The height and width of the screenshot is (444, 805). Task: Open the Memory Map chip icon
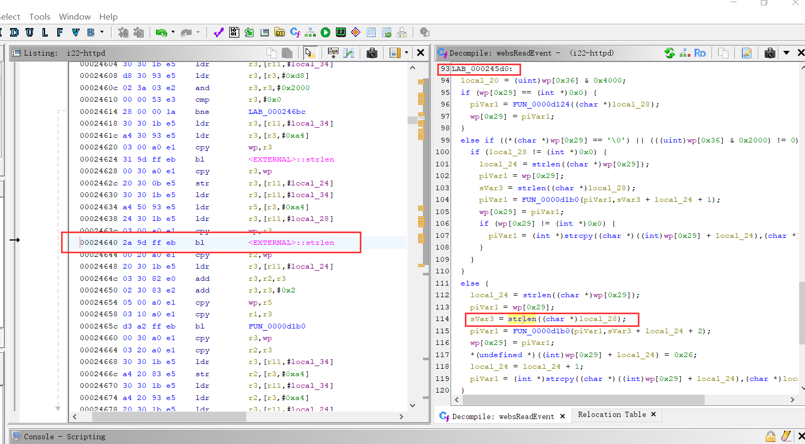(x=341, y=32)
